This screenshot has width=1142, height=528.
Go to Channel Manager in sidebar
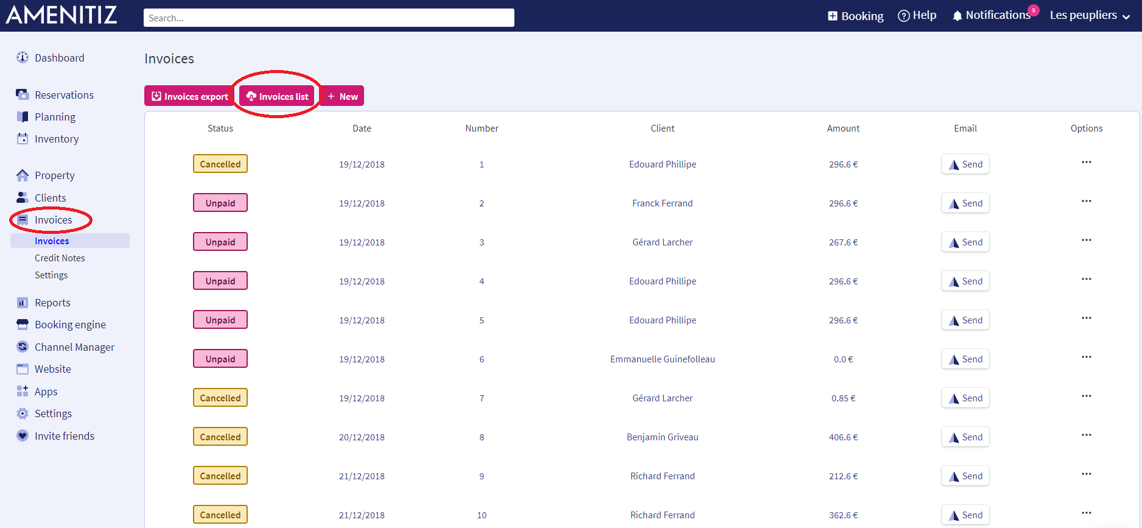74,347
